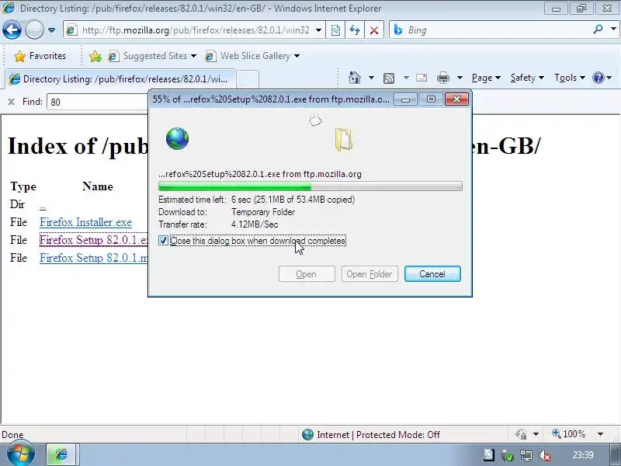Open the Page menu
Viewport: 621px width, 466px height.
point(486,78)
